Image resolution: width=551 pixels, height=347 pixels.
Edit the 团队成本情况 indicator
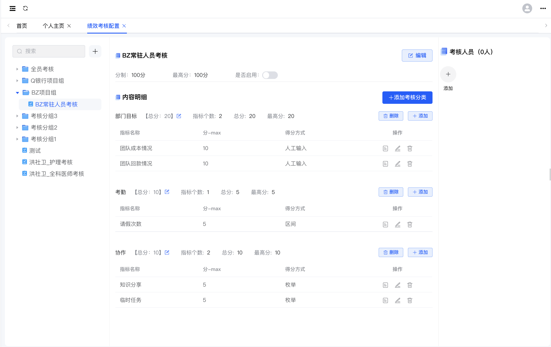pyautogui.click(x=397, y=148)
